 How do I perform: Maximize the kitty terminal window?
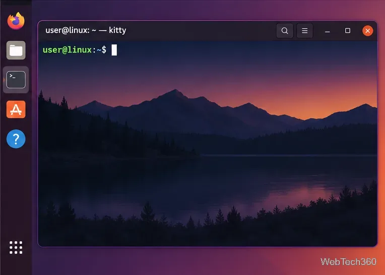(x=347, y=31)
